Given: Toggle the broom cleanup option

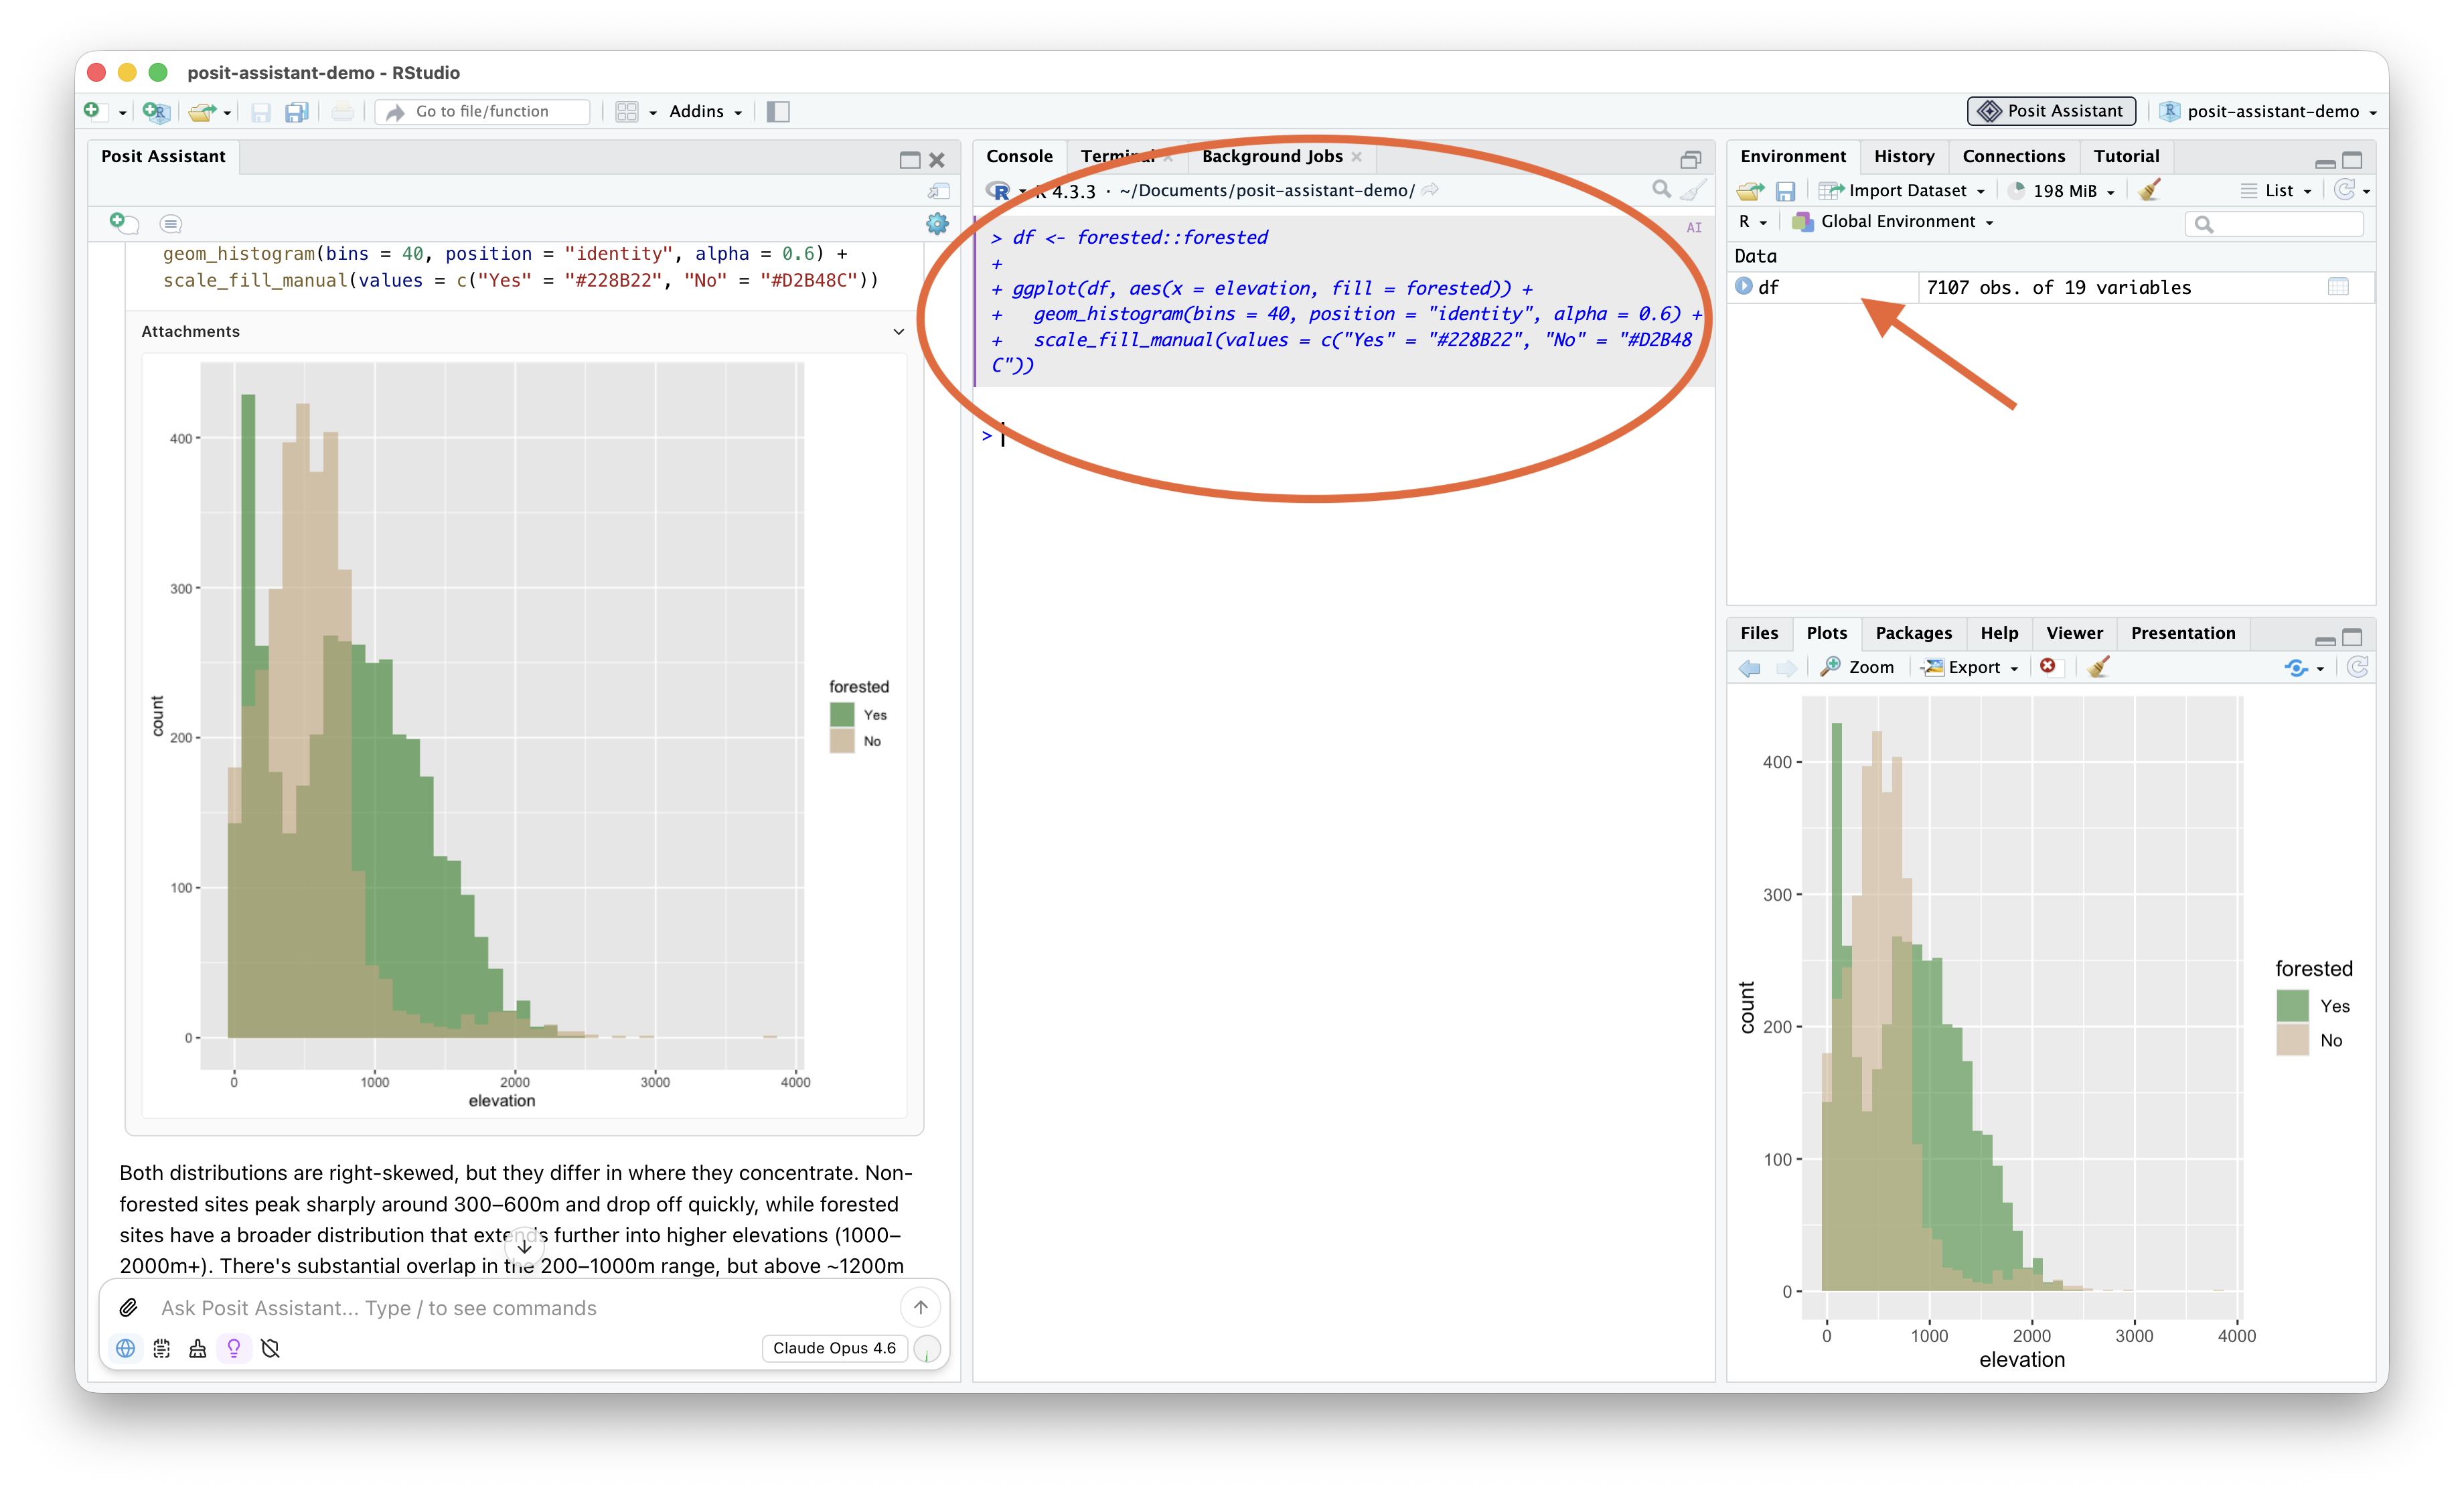Looking at the screenshot, I should tap(198, 1348).
